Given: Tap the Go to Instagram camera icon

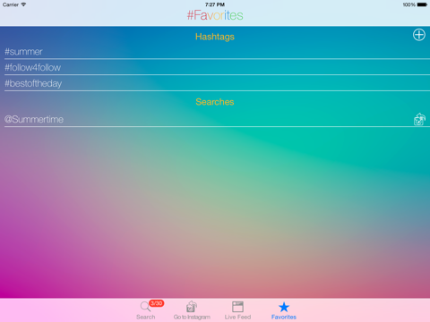Looking at the screenshot, I should click(192, 307).
